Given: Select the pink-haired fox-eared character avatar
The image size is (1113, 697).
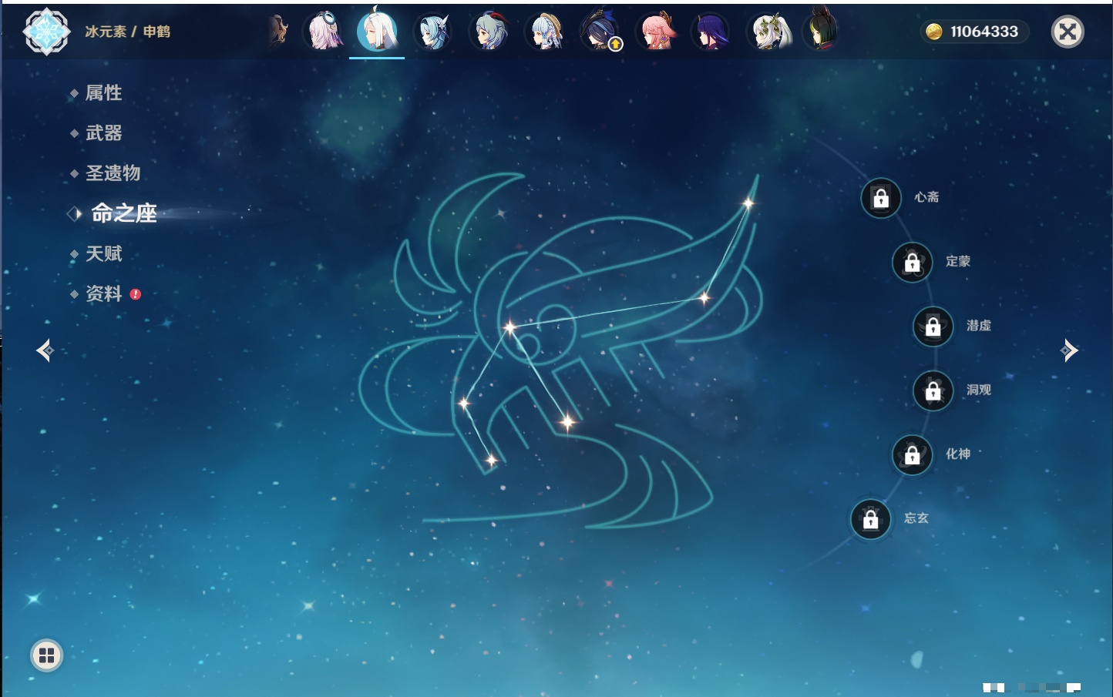Looking at the screenshot, I should [x=656, y=32].
